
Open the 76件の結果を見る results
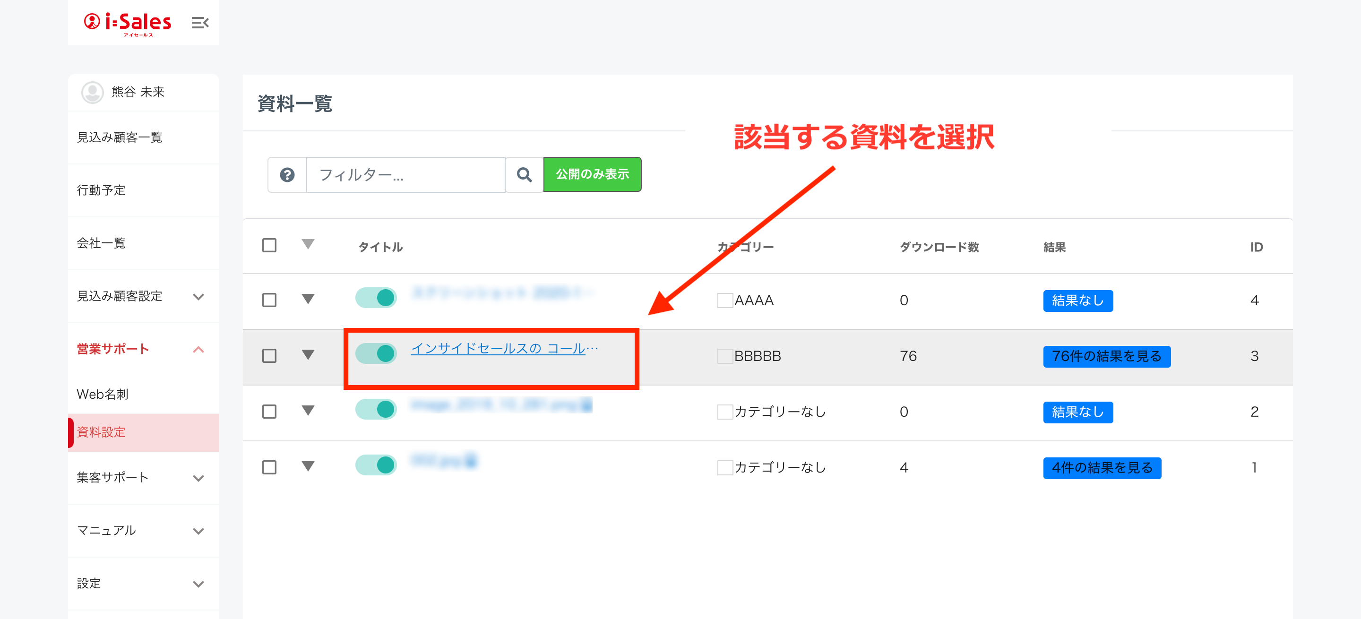pyautogui.click(x=1106, y=356)
